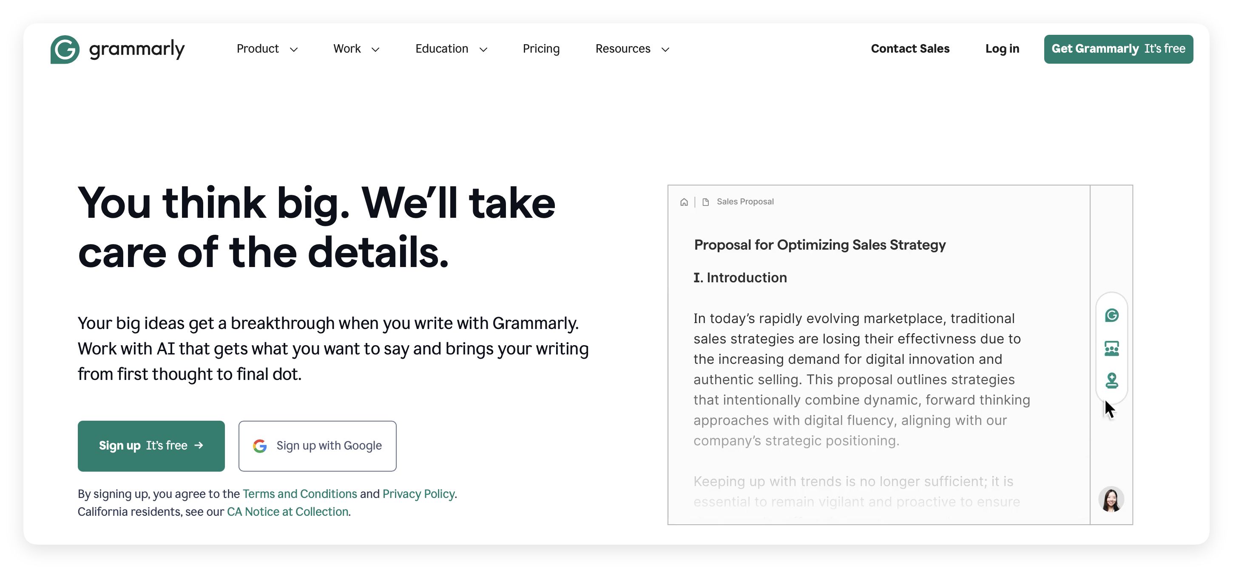Click the Grammarly logo icon in header
Screen dimensions: 1233x568
click(x=65, y=49)
